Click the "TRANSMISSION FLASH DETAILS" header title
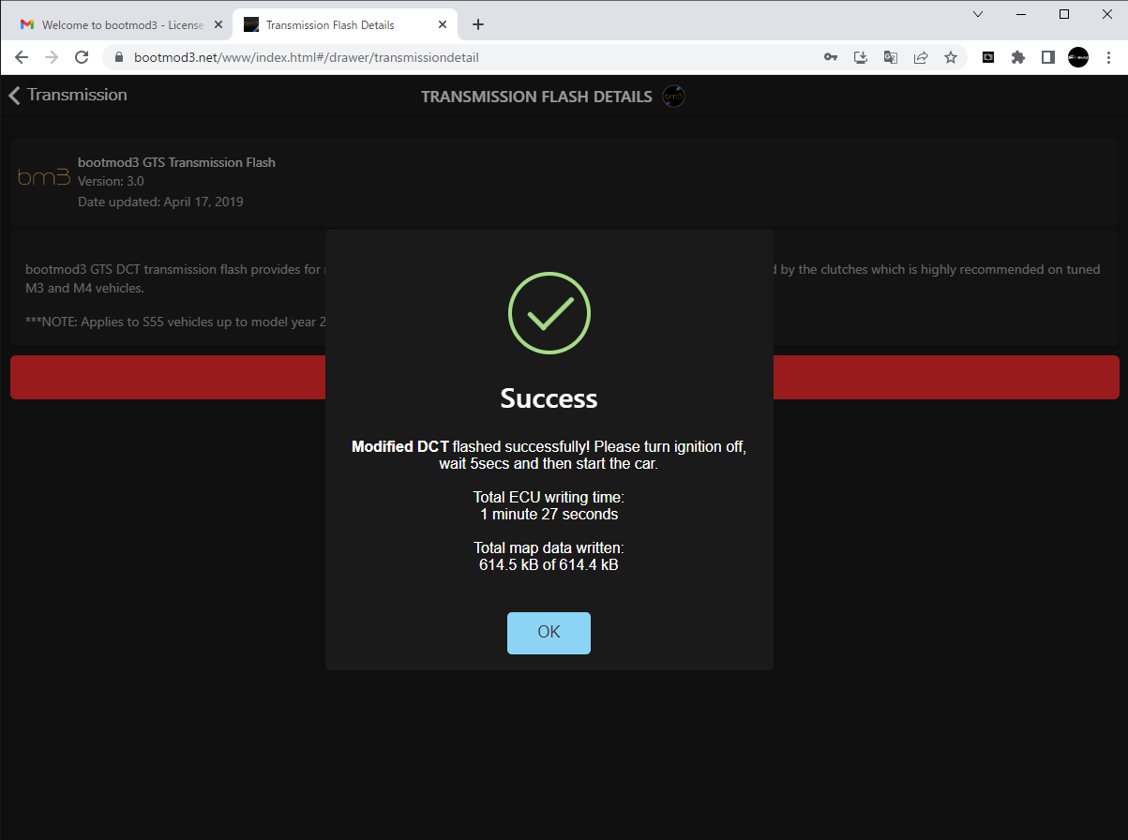1128x840 pixels. [x=536, y=97]
